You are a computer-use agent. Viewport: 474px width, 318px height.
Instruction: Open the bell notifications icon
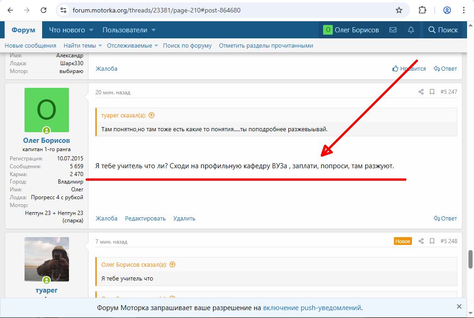point(411,30)
